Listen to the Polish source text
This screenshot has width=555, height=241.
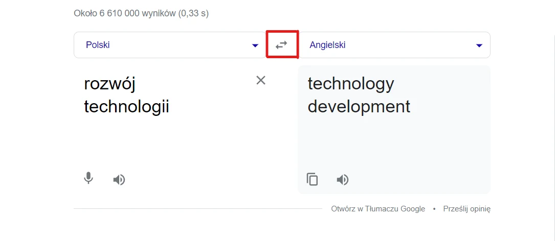coord(119,180)
